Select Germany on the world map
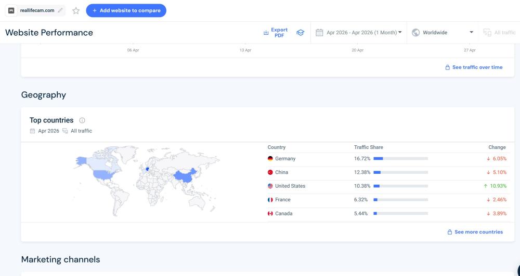 point(147,169)
